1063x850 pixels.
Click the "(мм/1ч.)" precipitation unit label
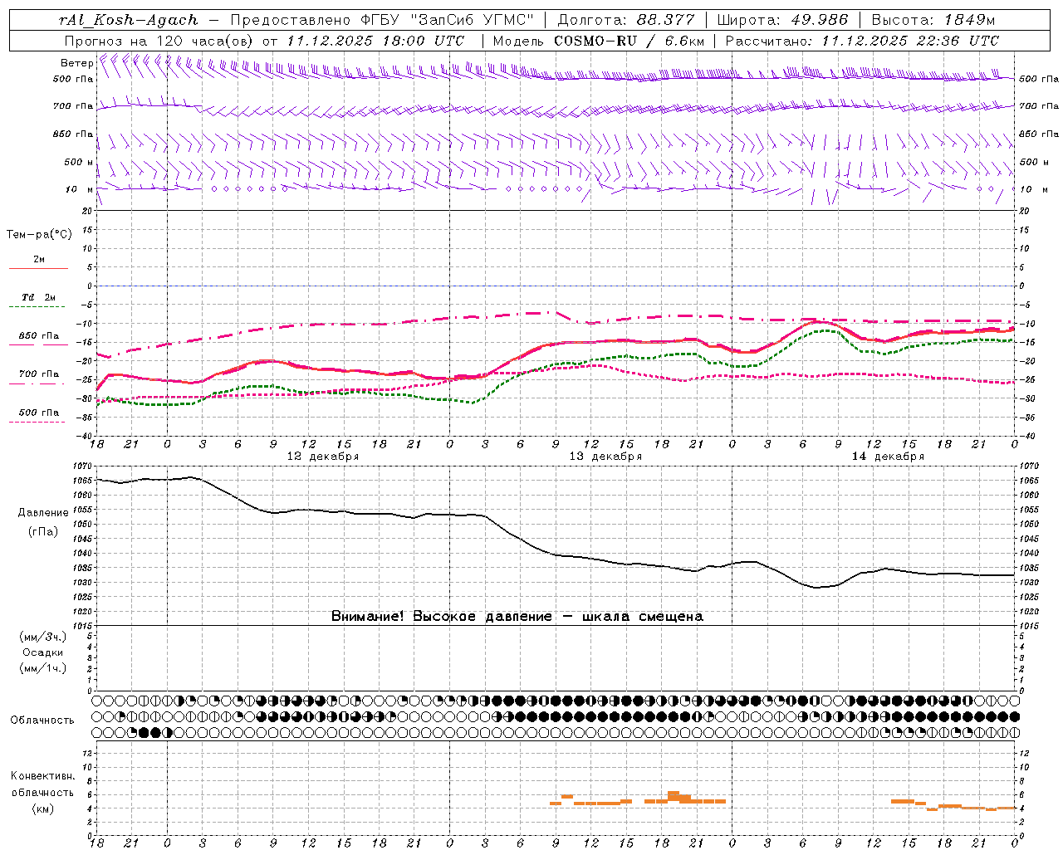pos(43,668)
